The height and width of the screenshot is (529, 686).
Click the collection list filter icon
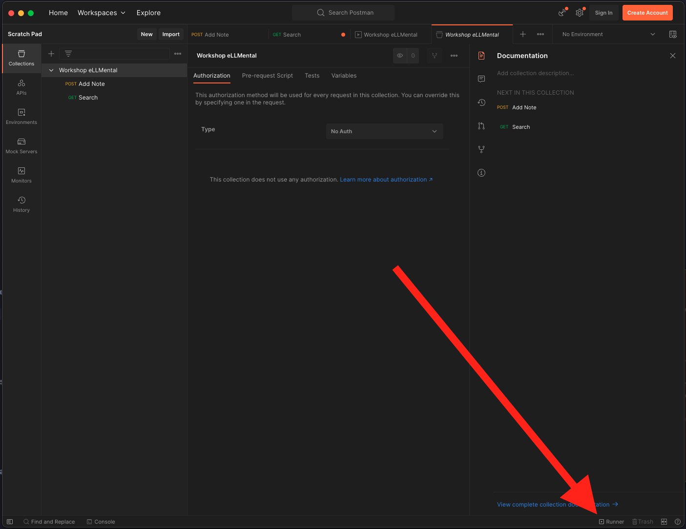[68, 54]
